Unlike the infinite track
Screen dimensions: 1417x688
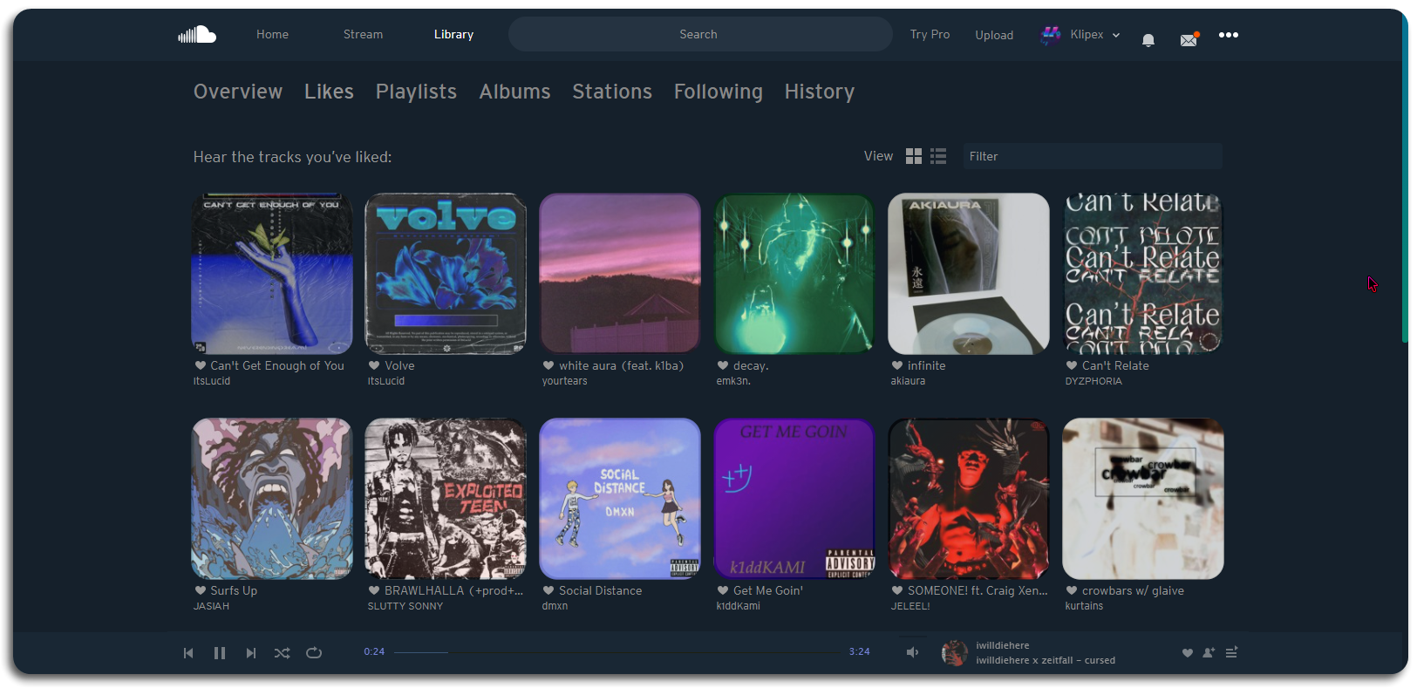coord(897,365)
